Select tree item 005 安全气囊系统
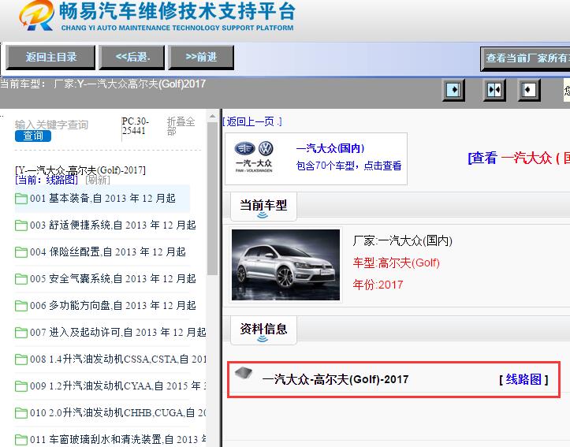This screenshot has height=447, width=570. pyautogui.click(x=113, y=279)
